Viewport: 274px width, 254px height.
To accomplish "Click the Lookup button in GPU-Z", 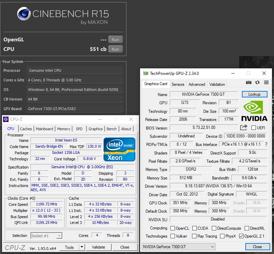I will click(255, 94).
